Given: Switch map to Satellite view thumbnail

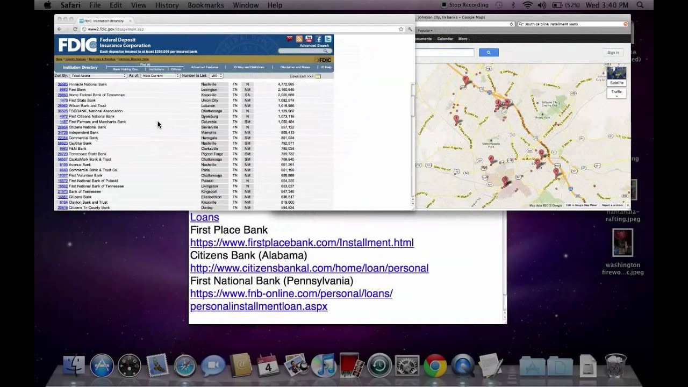Looking at the screenshot, I should (617, 76).
